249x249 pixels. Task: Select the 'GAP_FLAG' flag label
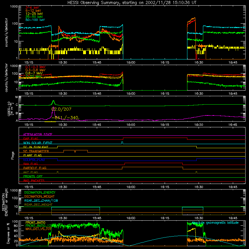click(31, 139)
